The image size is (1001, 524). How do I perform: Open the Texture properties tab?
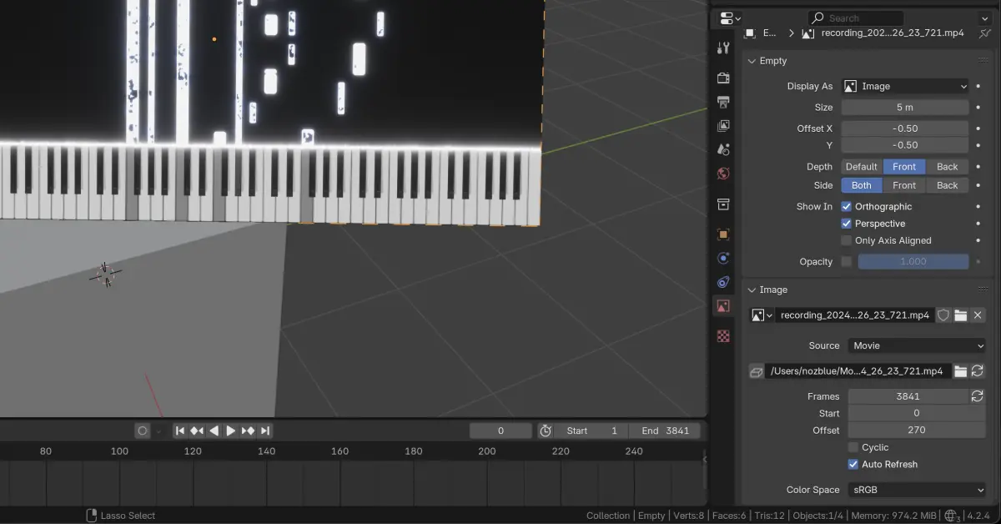click(x=723, y=336)
